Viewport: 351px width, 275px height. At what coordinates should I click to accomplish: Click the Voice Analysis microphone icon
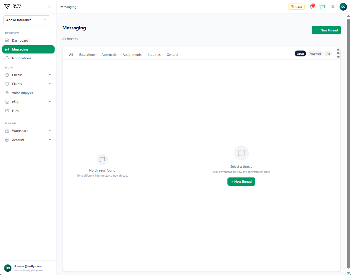coord(7,93)
